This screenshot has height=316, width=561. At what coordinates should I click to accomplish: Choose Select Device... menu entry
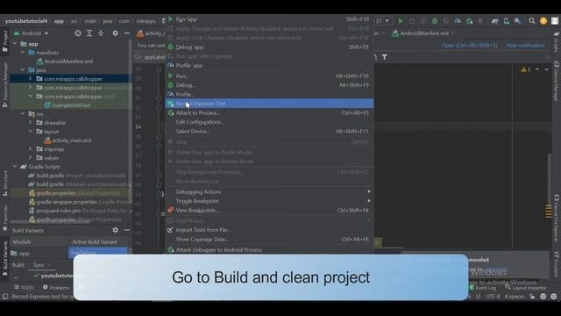(x=269, y=132)
